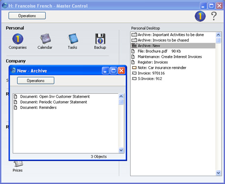Click the Personal Desktop scrollbar down arrow
The width and height of the screenshot is (225, 184).
pos(218,173)
